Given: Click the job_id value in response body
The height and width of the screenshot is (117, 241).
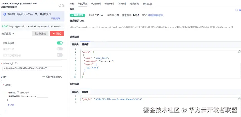Looking at the screenshot, I should (x=118, y=99).
